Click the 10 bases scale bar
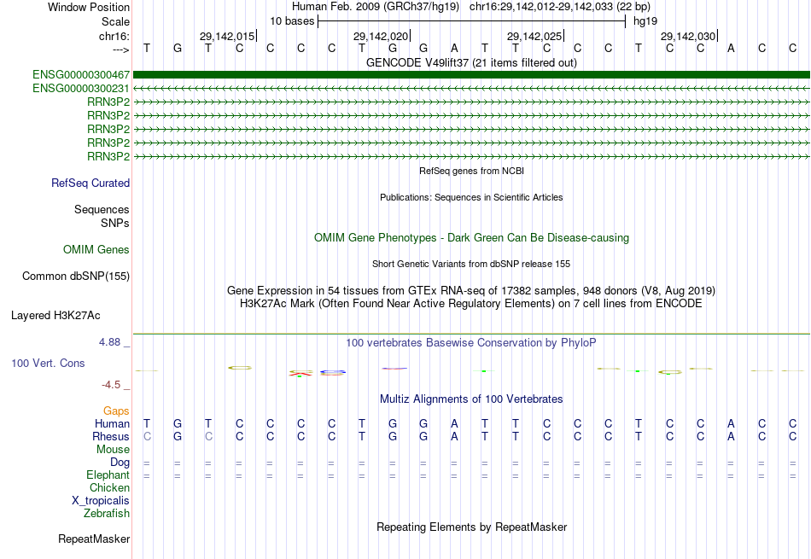Image resolution: width=811 pixels, height=559 pixels. [x=472, y=21]
